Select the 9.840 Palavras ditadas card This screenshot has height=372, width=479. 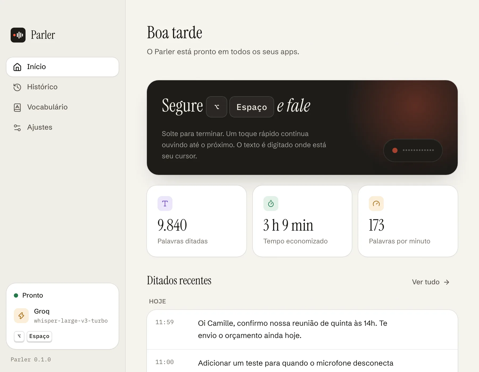pos(197,221)
